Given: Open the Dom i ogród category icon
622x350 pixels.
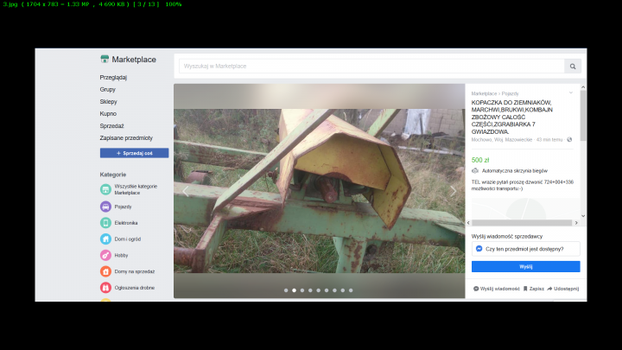Looking at the screenshot, I should tap(105, 239).
